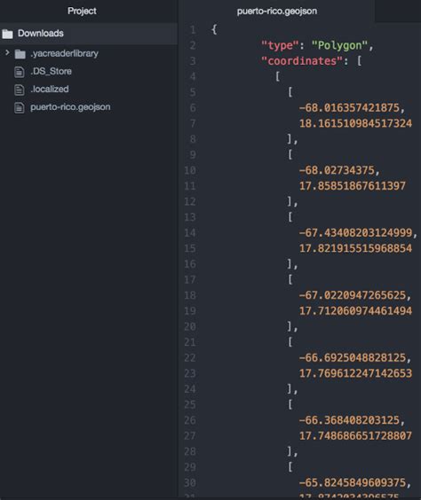Click line number 14 in the gutter
This screenshot has width=421, height=500.
pyautogui.click(x=190, y=233)
